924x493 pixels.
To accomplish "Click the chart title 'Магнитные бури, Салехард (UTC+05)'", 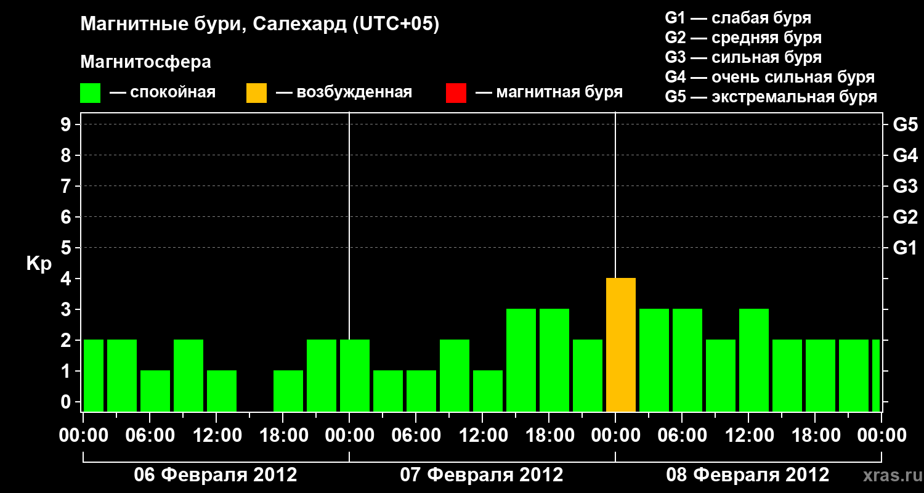I will [260, 25].
